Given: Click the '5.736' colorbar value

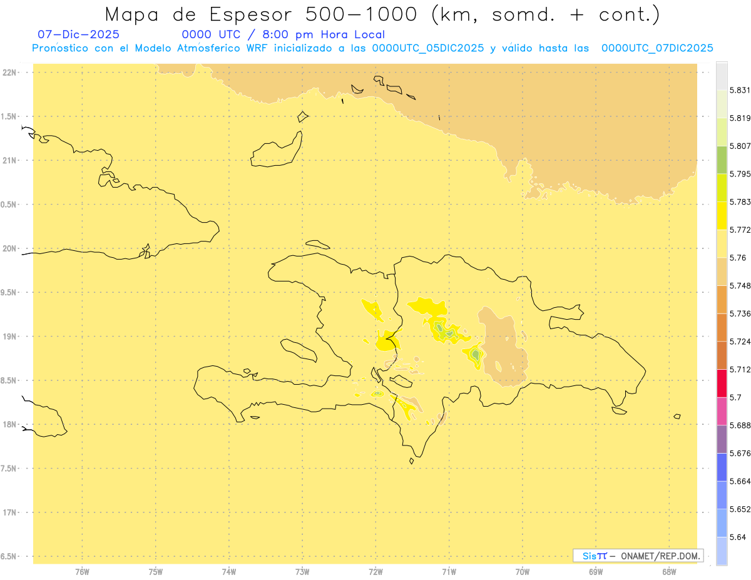Looking at the screenshot, I should point(740,313).
